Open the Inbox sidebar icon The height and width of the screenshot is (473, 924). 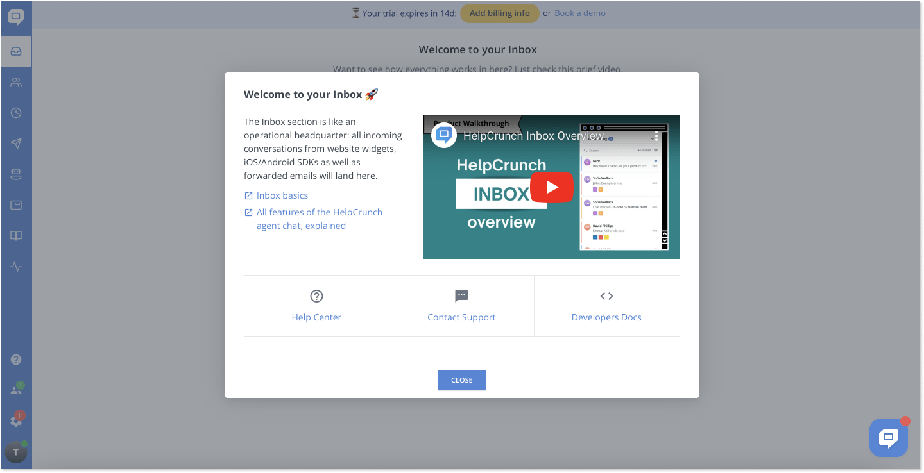point(16,51)
